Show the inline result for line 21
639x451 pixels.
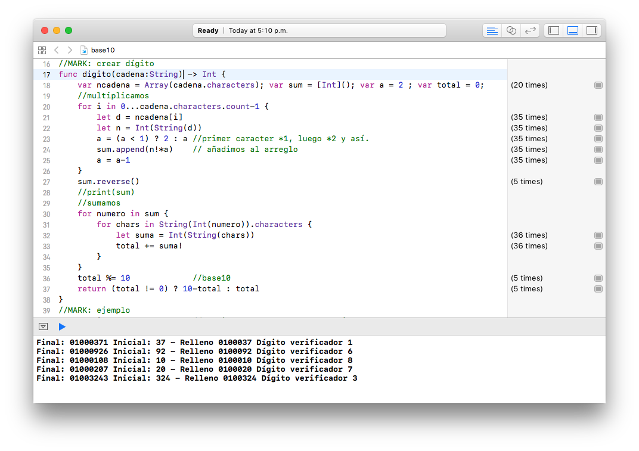coord(598,117)
